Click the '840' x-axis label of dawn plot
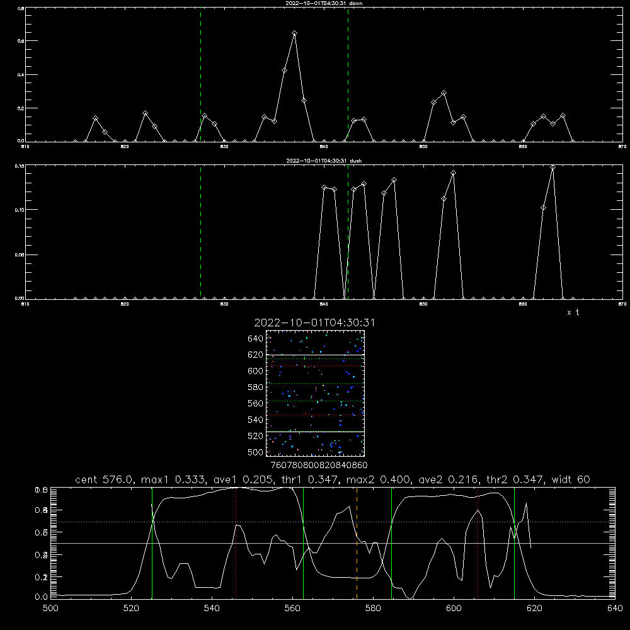This screenshot has width=630, height=630. pos(324,147)
